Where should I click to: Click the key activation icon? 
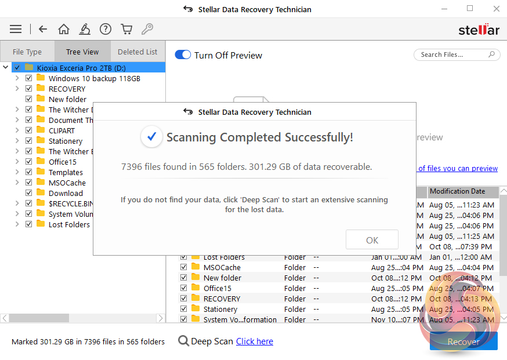(x=147, y=30)
